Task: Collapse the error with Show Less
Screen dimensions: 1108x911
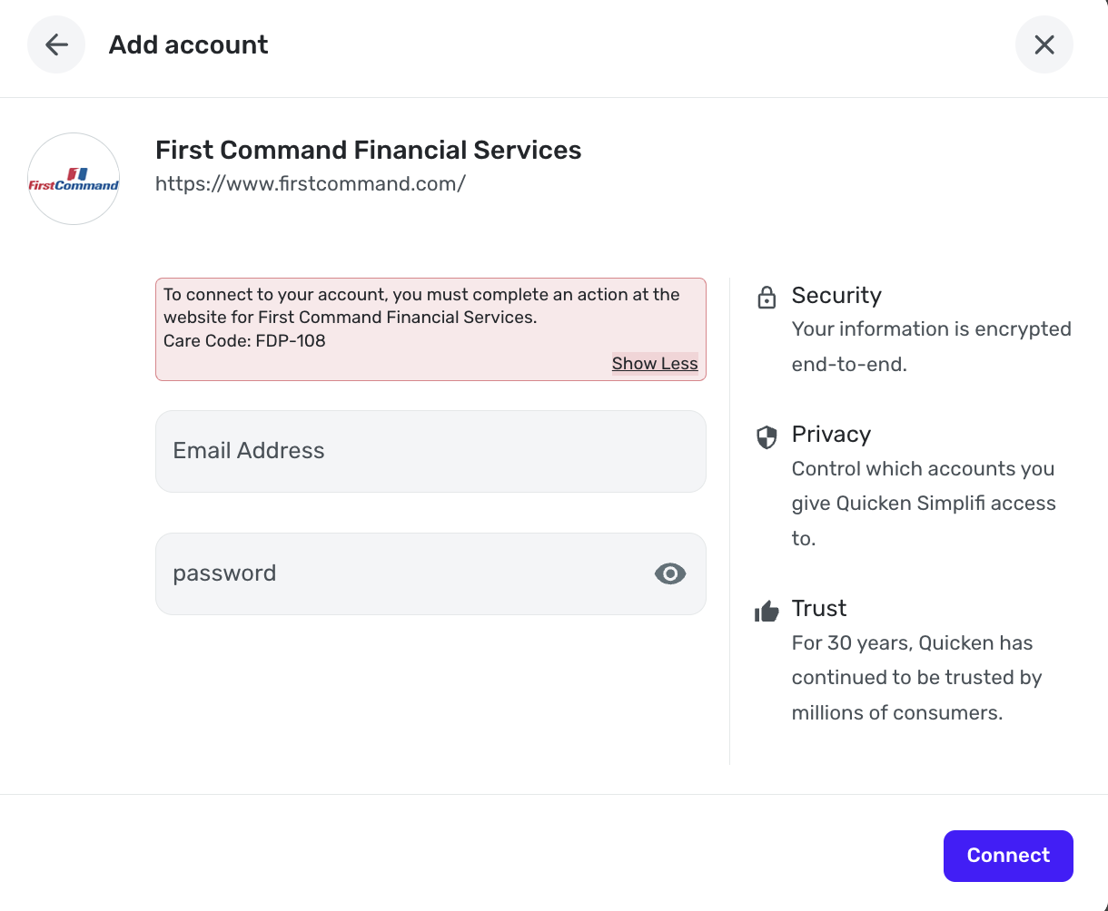Action: pyautogui.click(x=655, y=364)
